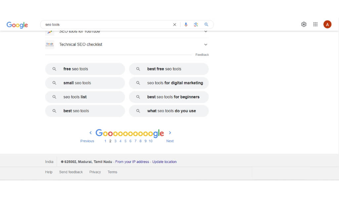The image size is (339, 198).
Task: Click the Feedback link
Action: 202,55
